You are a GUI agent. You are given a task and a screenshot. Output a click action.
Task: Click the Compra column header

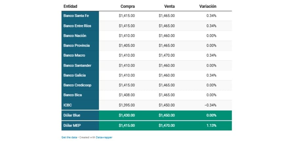tap(127, 6)
